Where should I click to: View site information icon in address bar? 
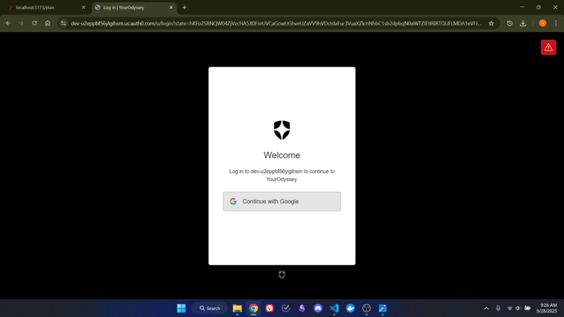[63, 23]
